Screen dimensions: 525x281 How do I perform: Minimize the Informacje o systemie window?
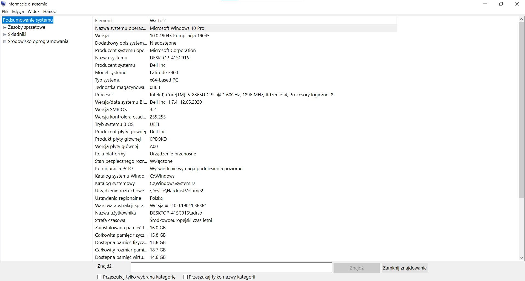point(485,4)
